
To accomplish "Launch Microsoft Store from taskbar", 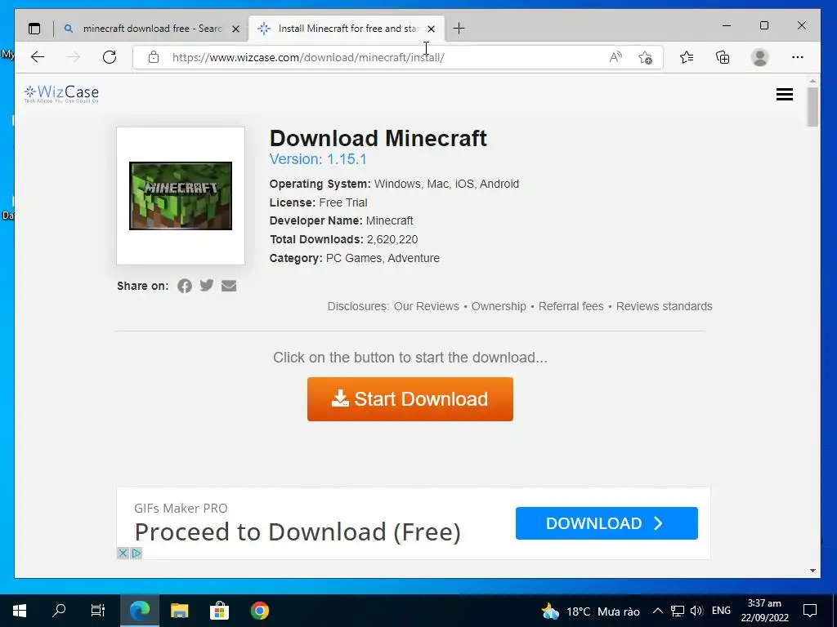I will [219, 611].
